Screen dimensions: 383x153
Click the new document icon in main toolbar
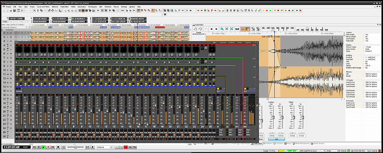point(4,11)
